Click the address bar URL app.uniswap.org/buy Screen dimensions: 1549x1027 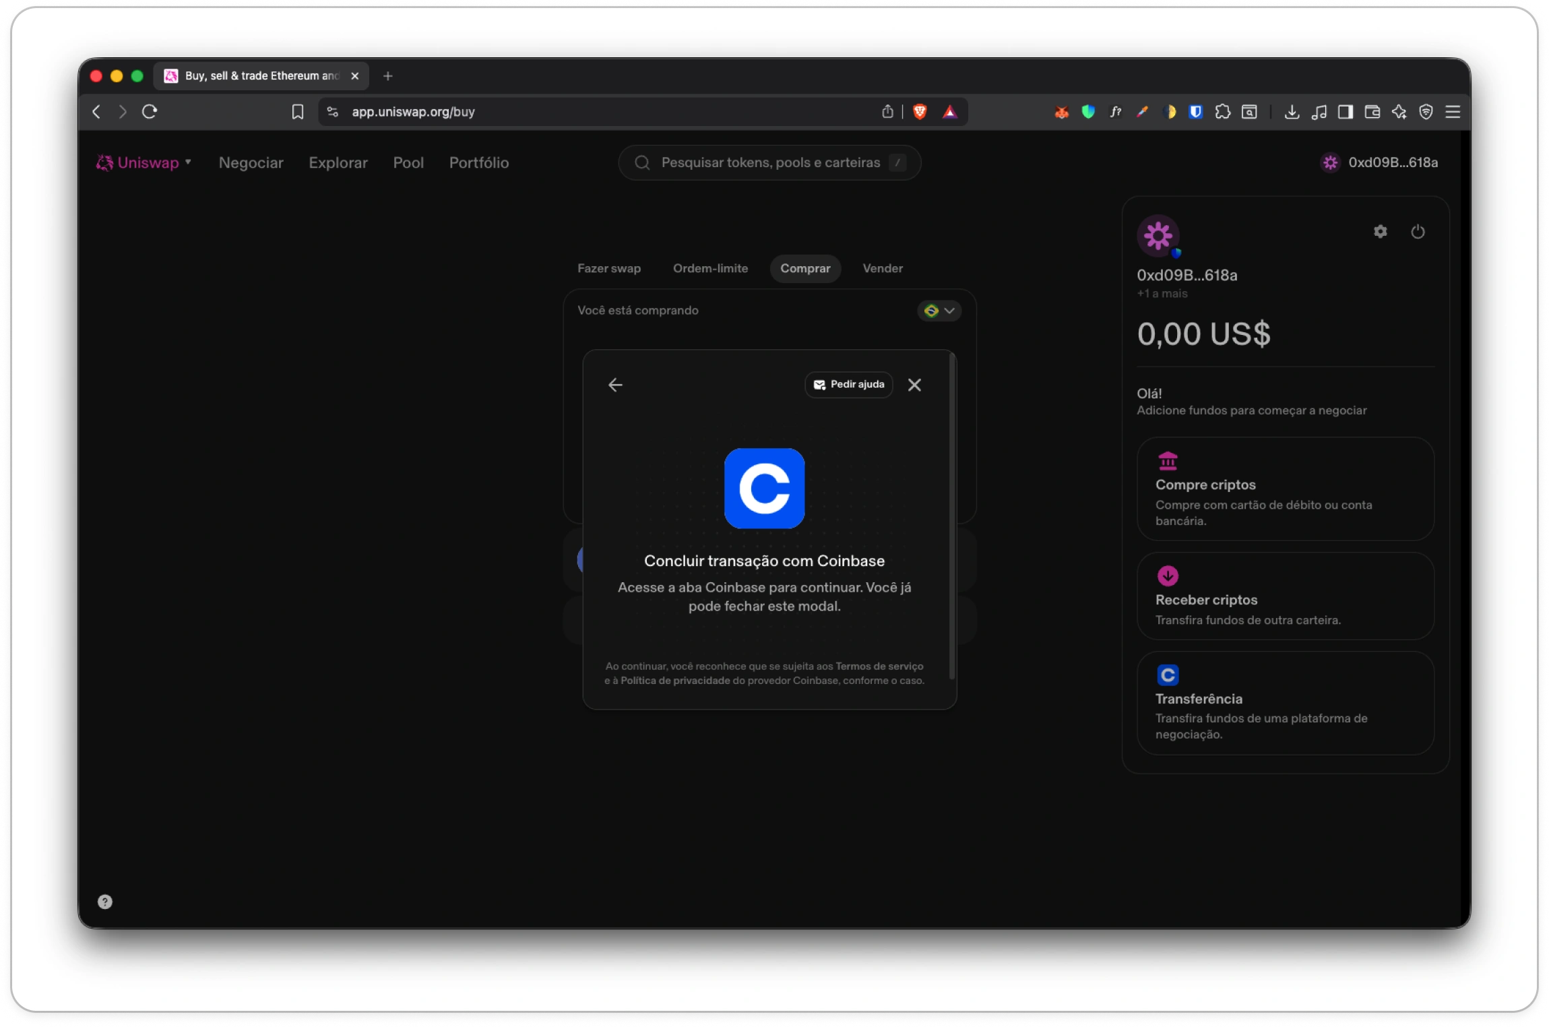tap(413, 112)
